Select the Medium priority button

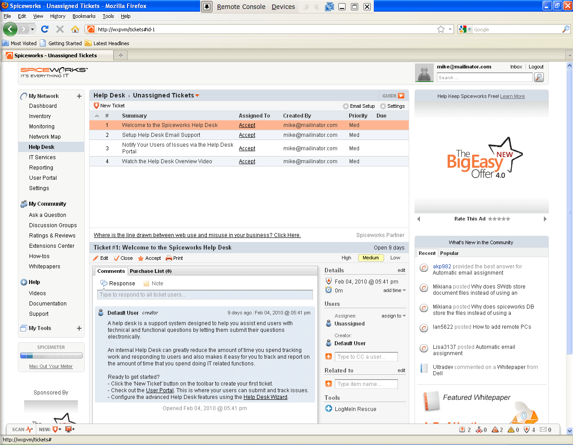point(371,258)
